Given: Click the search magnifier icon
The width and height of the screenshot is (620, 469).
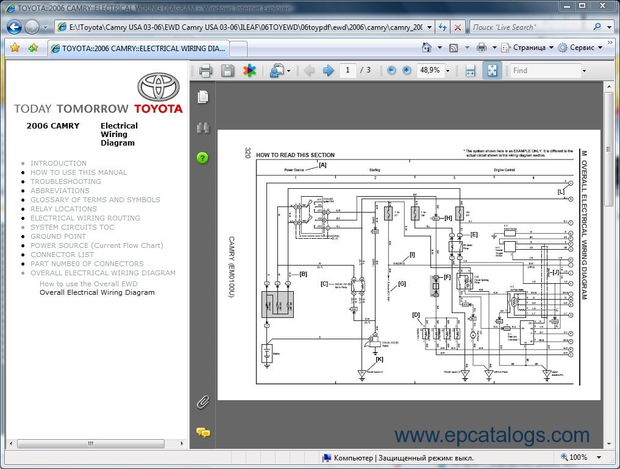Looking at the screenshot, I should coord(597,27).
